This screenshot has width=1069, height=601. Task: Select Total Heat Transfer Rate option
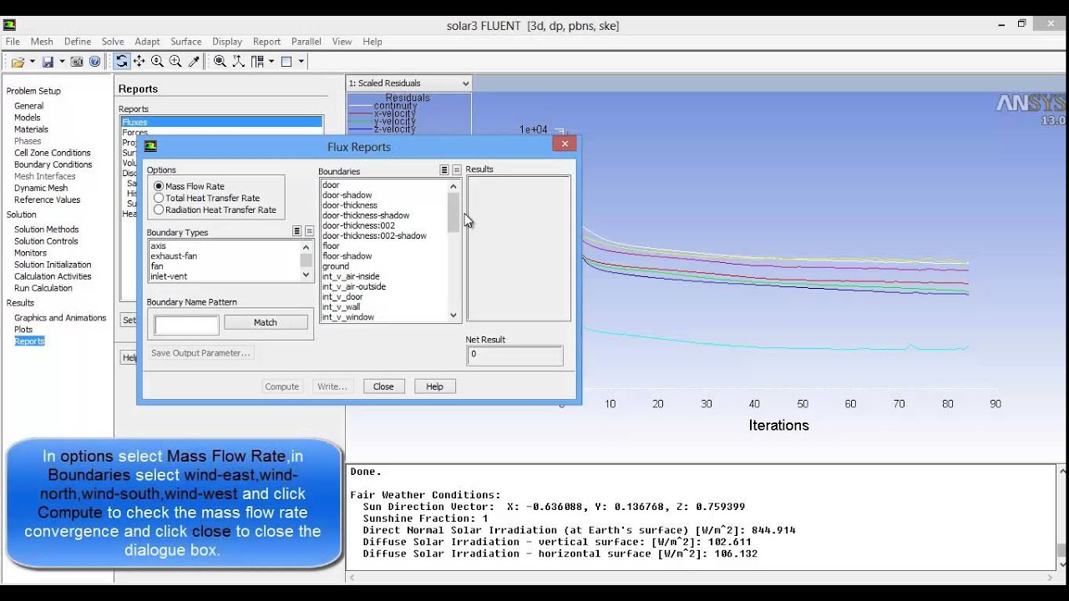tap(206, 198)
